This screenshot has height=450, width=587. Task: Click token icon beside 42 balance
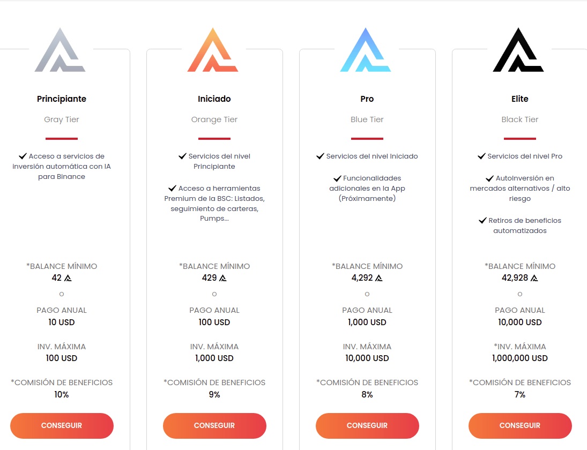coord(68,278)
